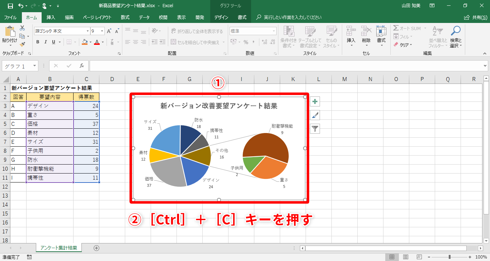The image size is (490, 261).
Task: Select cell B5 containing 価格
Action: pyautogui.click(x=50, y=124)
